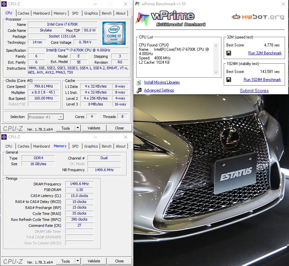The width and height of the screenshot is (289, 266).
Task: Click Tools button in top CPU-Z window
Action: coord(66,128)
